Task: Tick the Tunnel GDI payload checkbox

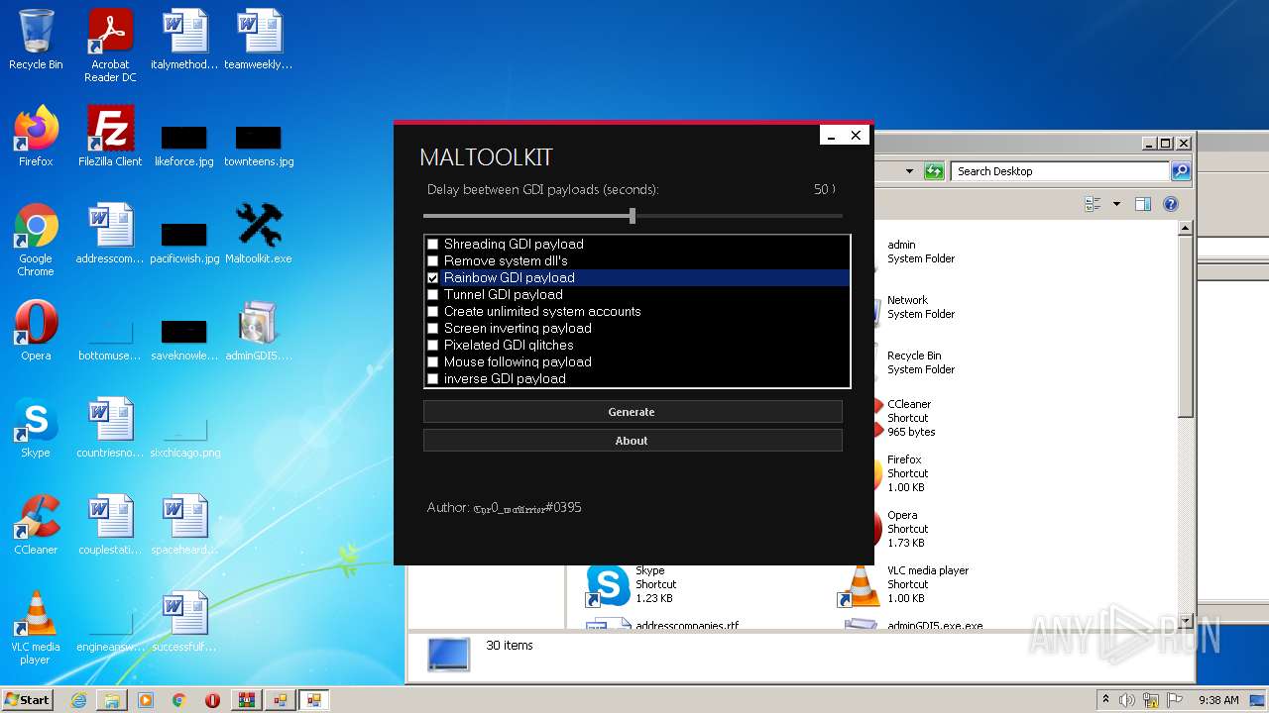Action: pos(432,294)
